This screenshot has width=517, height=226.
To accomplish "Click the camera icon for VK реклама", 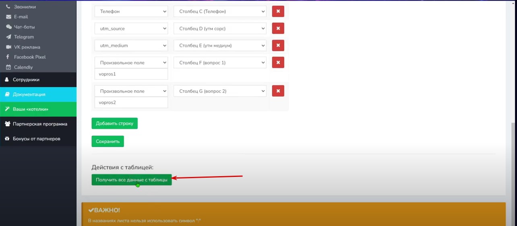I will tap(8, 47).
